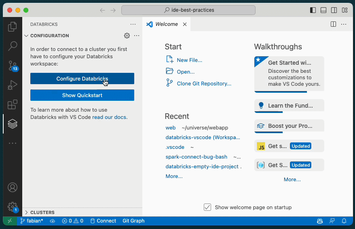This screenshot has width=355, height=229.
Task: Open Configuration section more actions ellipsis
Action: click(x=137, y=36)
